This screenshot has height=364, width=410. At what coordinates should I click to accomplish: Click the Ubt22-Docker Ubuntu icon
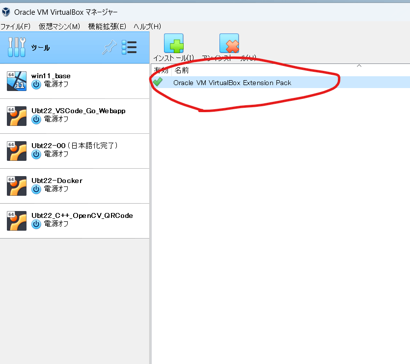(17, 186)
